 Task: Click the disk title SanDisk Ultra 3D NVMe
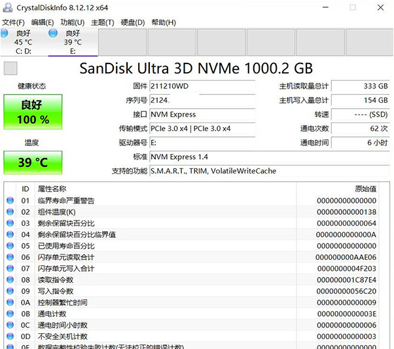(x=196, y=68)
